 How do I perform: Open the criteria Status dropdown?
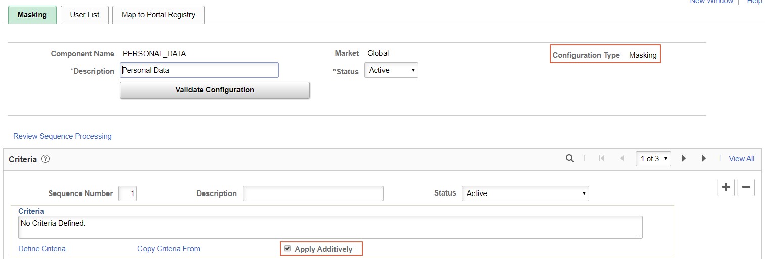point(525,193)
